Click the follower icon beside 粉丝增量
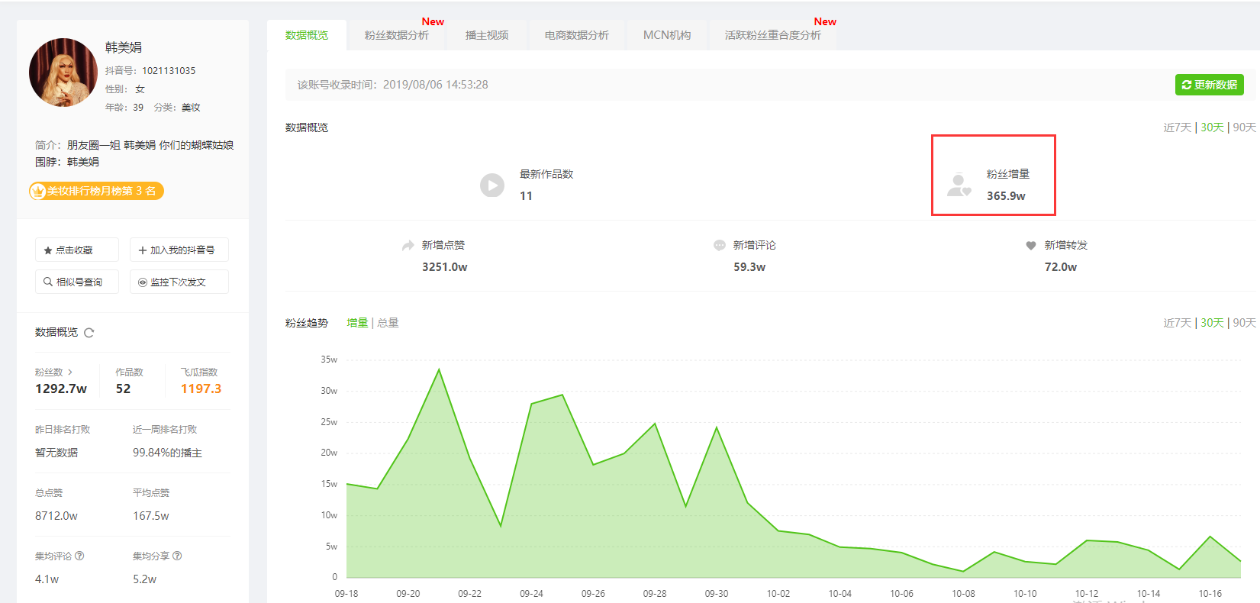This screenshot has width=1260, height=603. tap(959, 185)
